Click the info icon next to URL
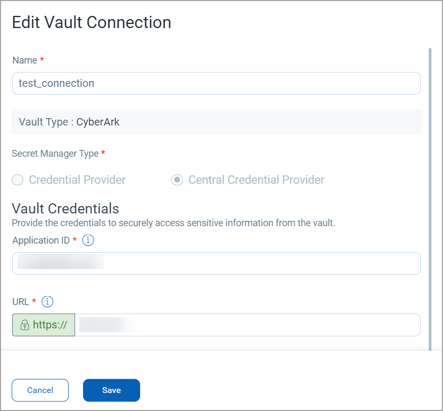Image resolution: width=443 pixels, height=411 pixels. tap(47, 301)
